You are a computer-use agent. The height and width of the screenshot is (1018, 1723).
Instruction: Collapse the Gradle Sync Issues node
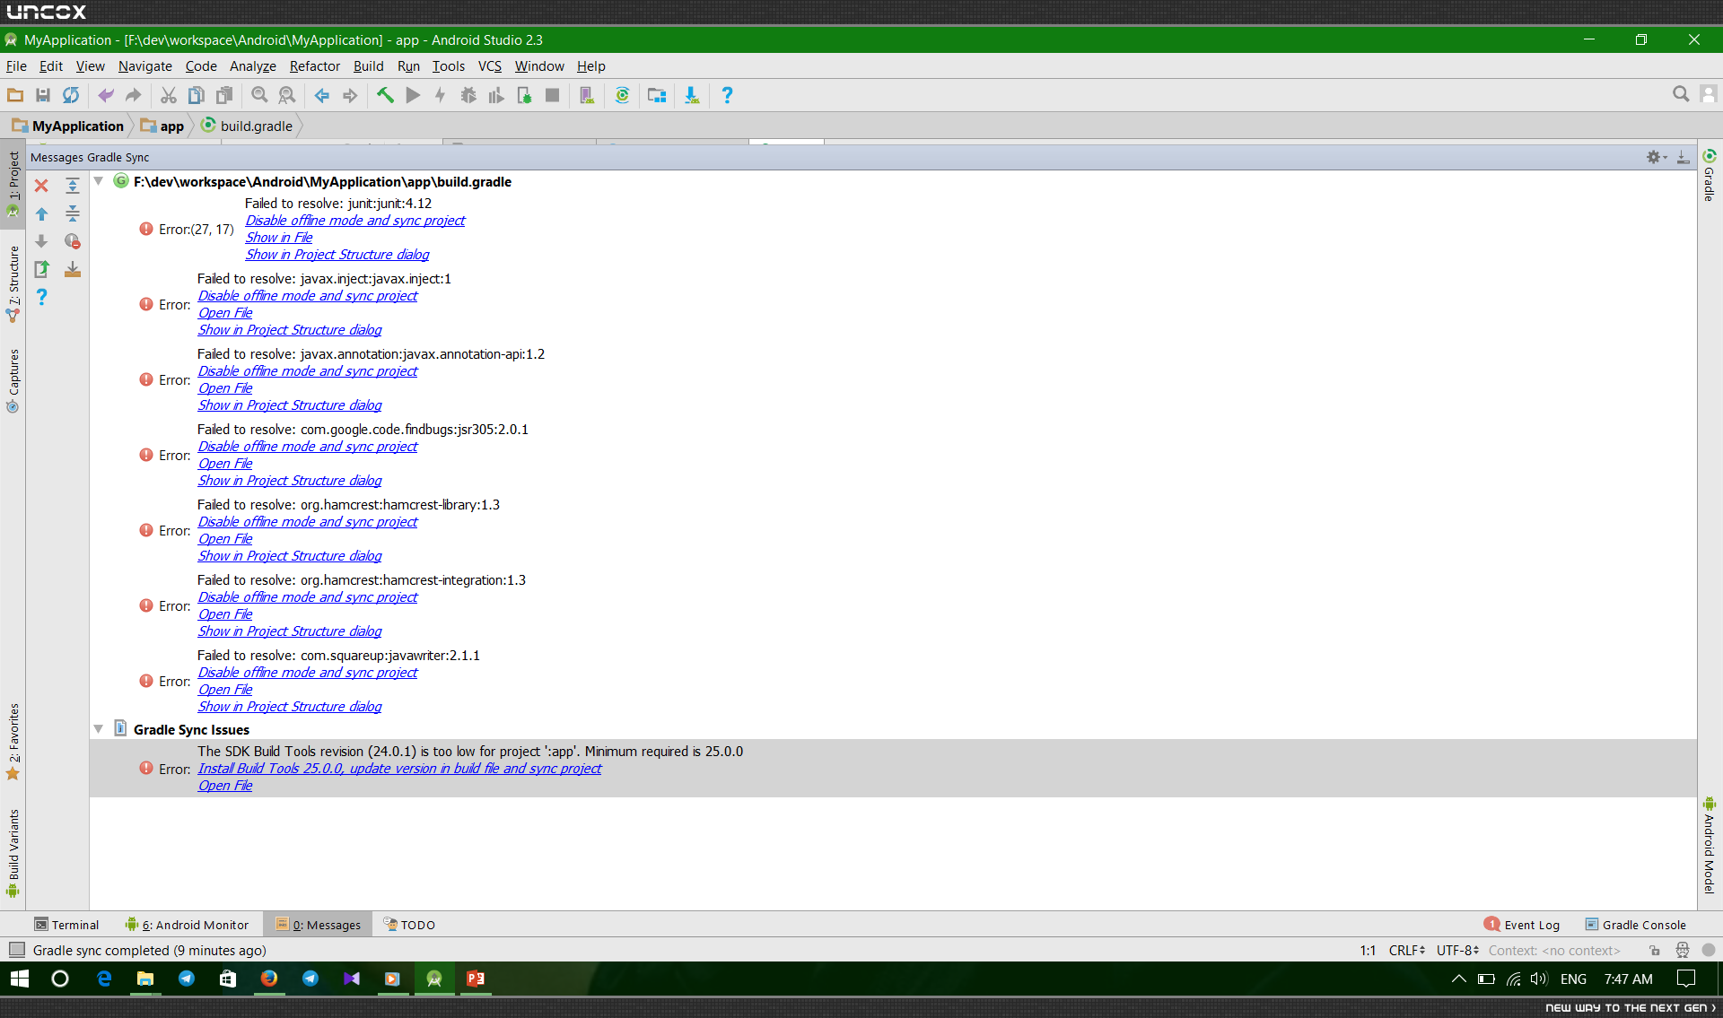99,729
